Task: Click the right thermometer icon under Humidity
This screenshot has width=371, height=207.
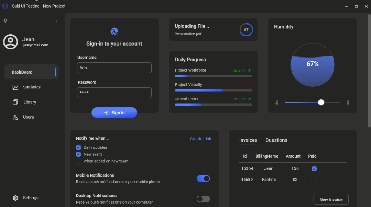Action: [x=348, y=102]
